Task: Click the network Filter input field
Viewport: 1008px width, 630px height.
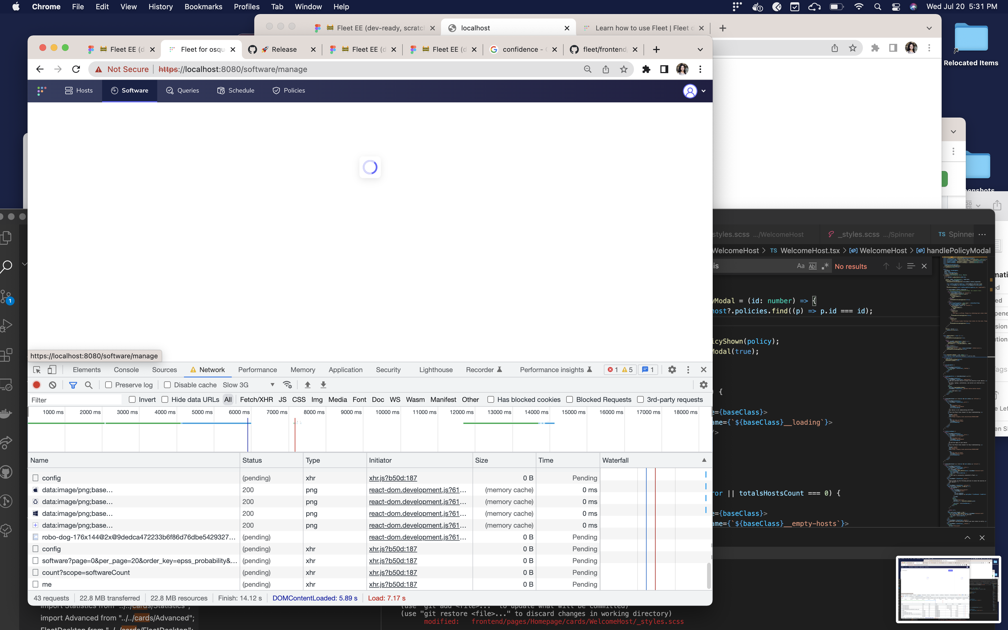Action: (x=75, y=400)
